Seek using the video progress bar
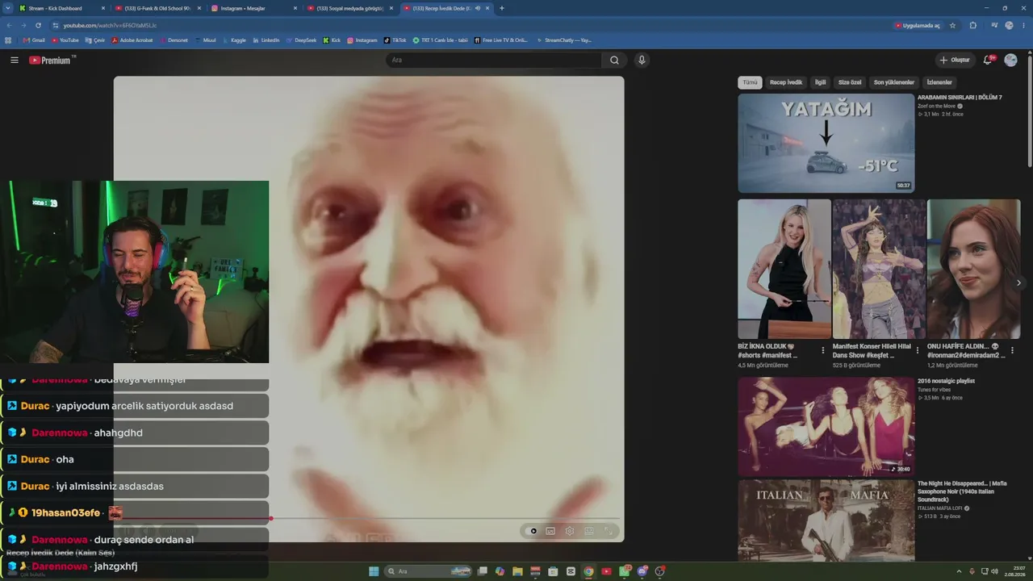This screenshot has width=1033, height=581. 369,518
